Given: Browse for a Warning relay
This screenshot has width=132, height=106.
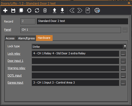Looking at the screenshot, I should pos(123,68).
